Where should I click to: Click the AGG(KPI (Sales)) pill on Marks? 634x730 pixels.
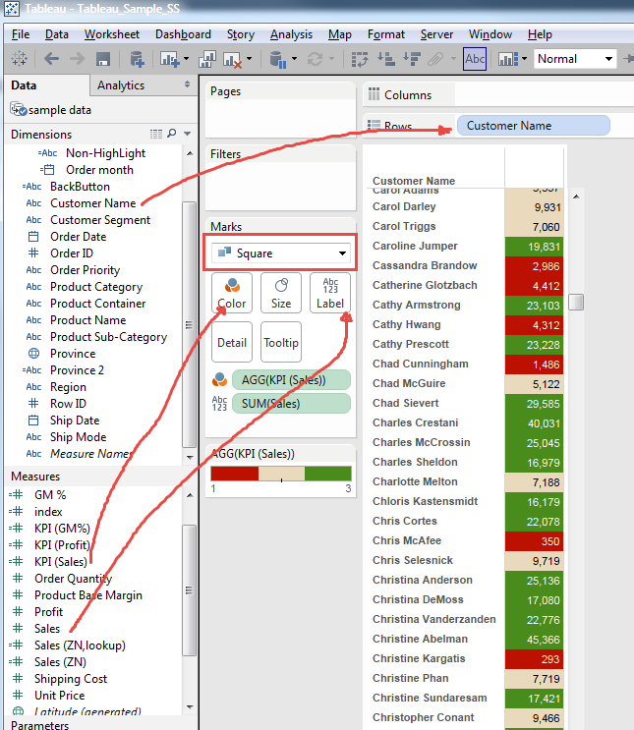click(291, 380)
